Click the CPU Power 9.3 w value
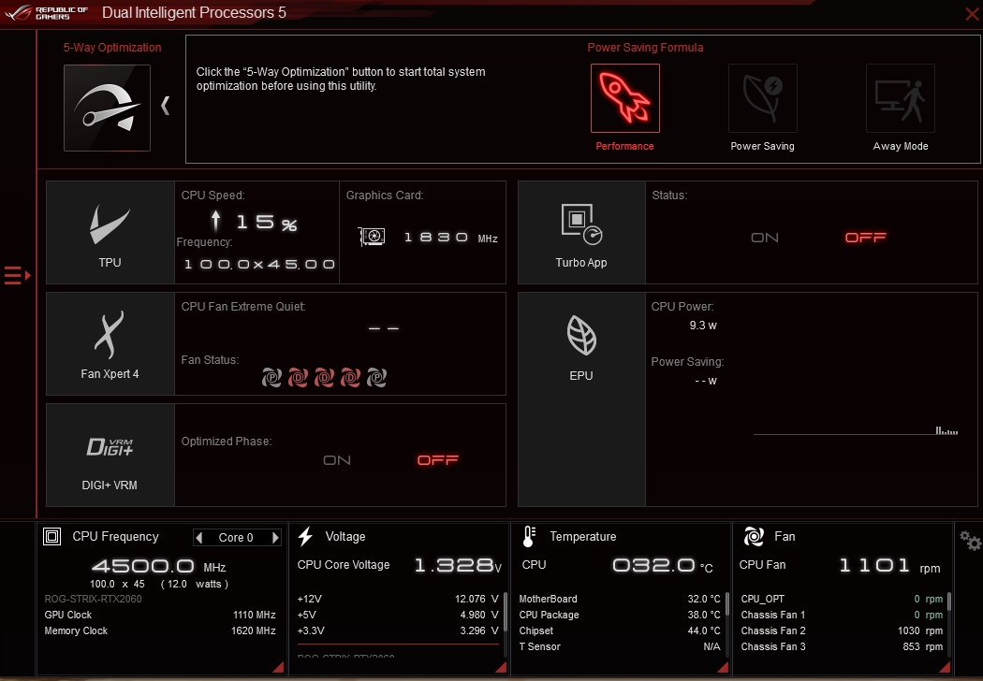This screenshot has height=681, width=983. click(703, 326)
